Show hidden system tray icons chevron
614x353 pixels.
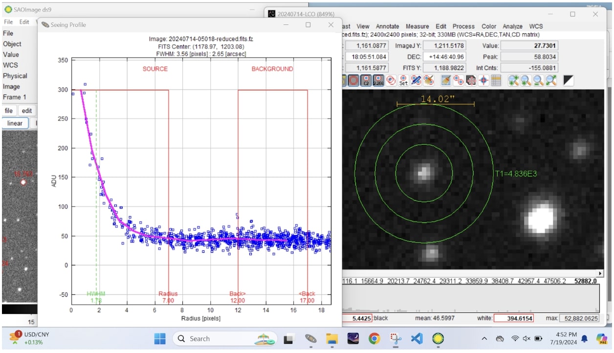(484, 338)
